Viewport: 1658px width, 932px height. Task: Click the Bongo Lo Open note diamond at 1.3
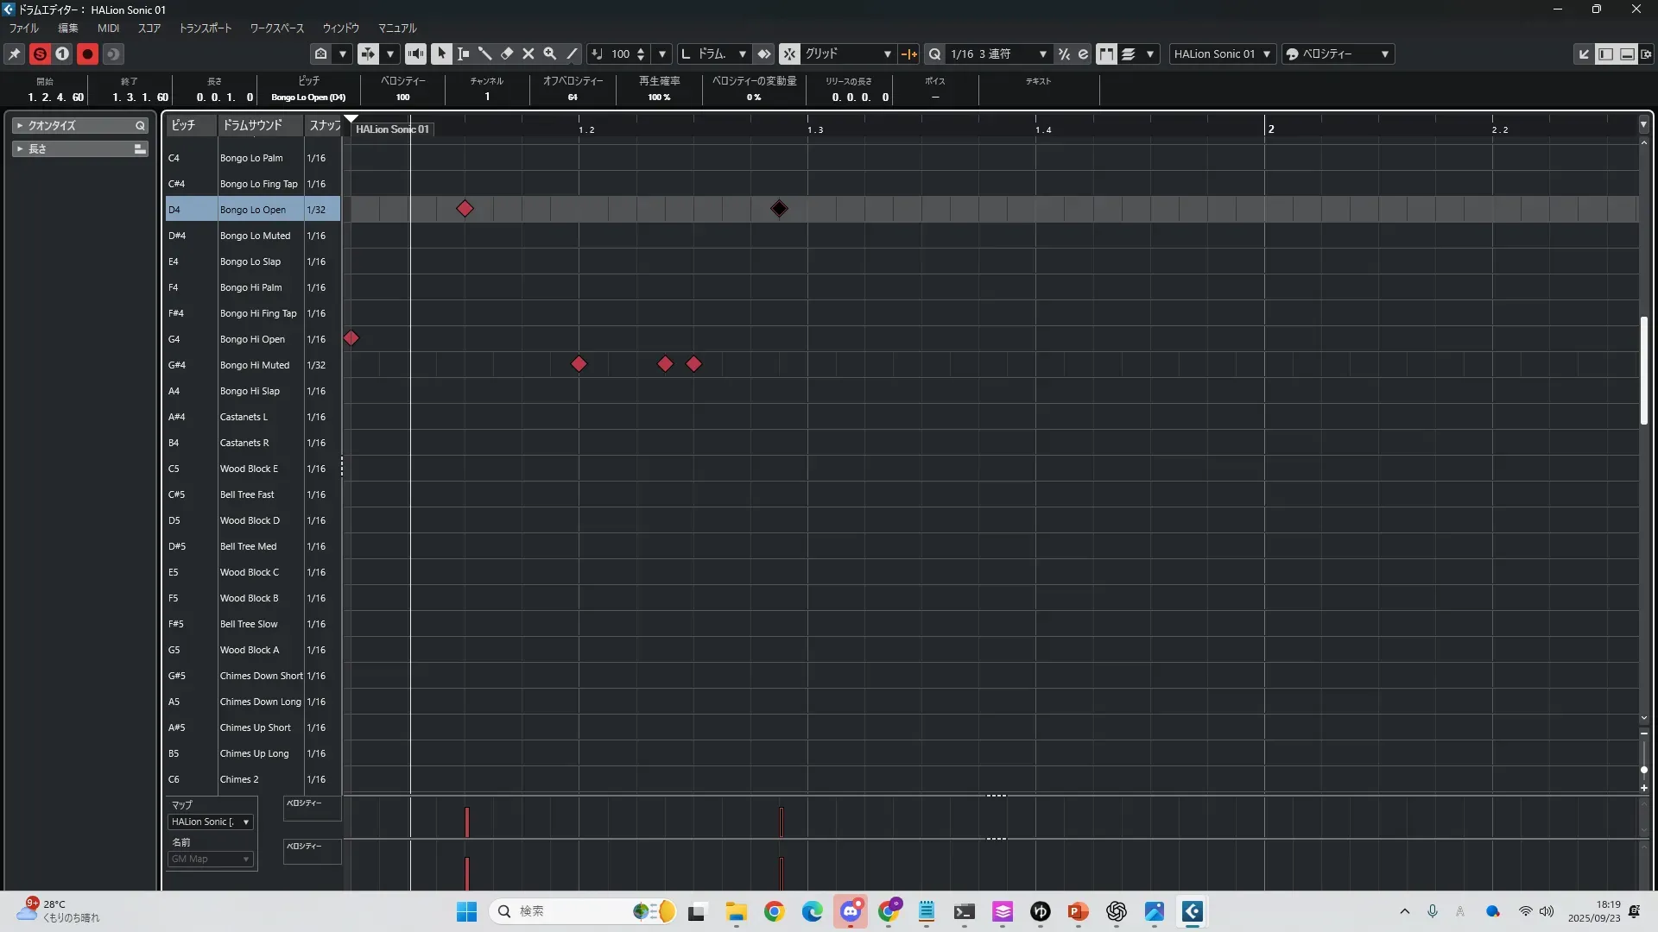click(779, 209)
